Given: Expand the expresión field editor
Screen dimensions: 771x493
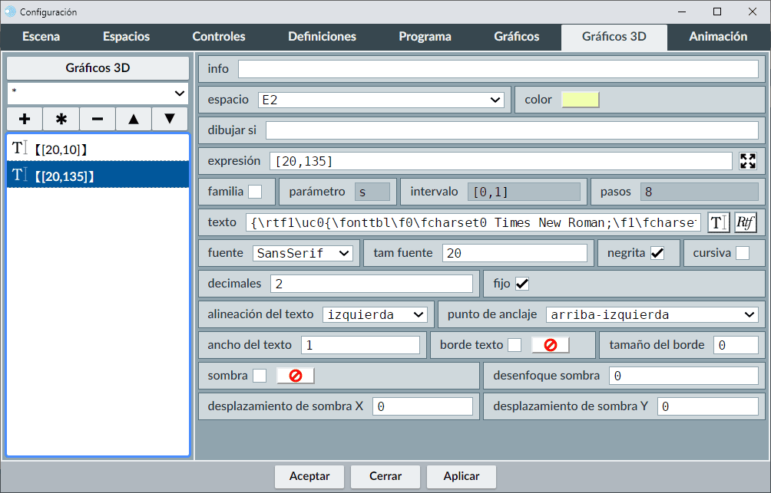Looking at the screenshot, I should pyautogui.click(x=747, y=161).
